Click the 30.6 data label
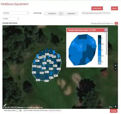The width and height of the screenshot is (121, 114). tap(54, 57)
